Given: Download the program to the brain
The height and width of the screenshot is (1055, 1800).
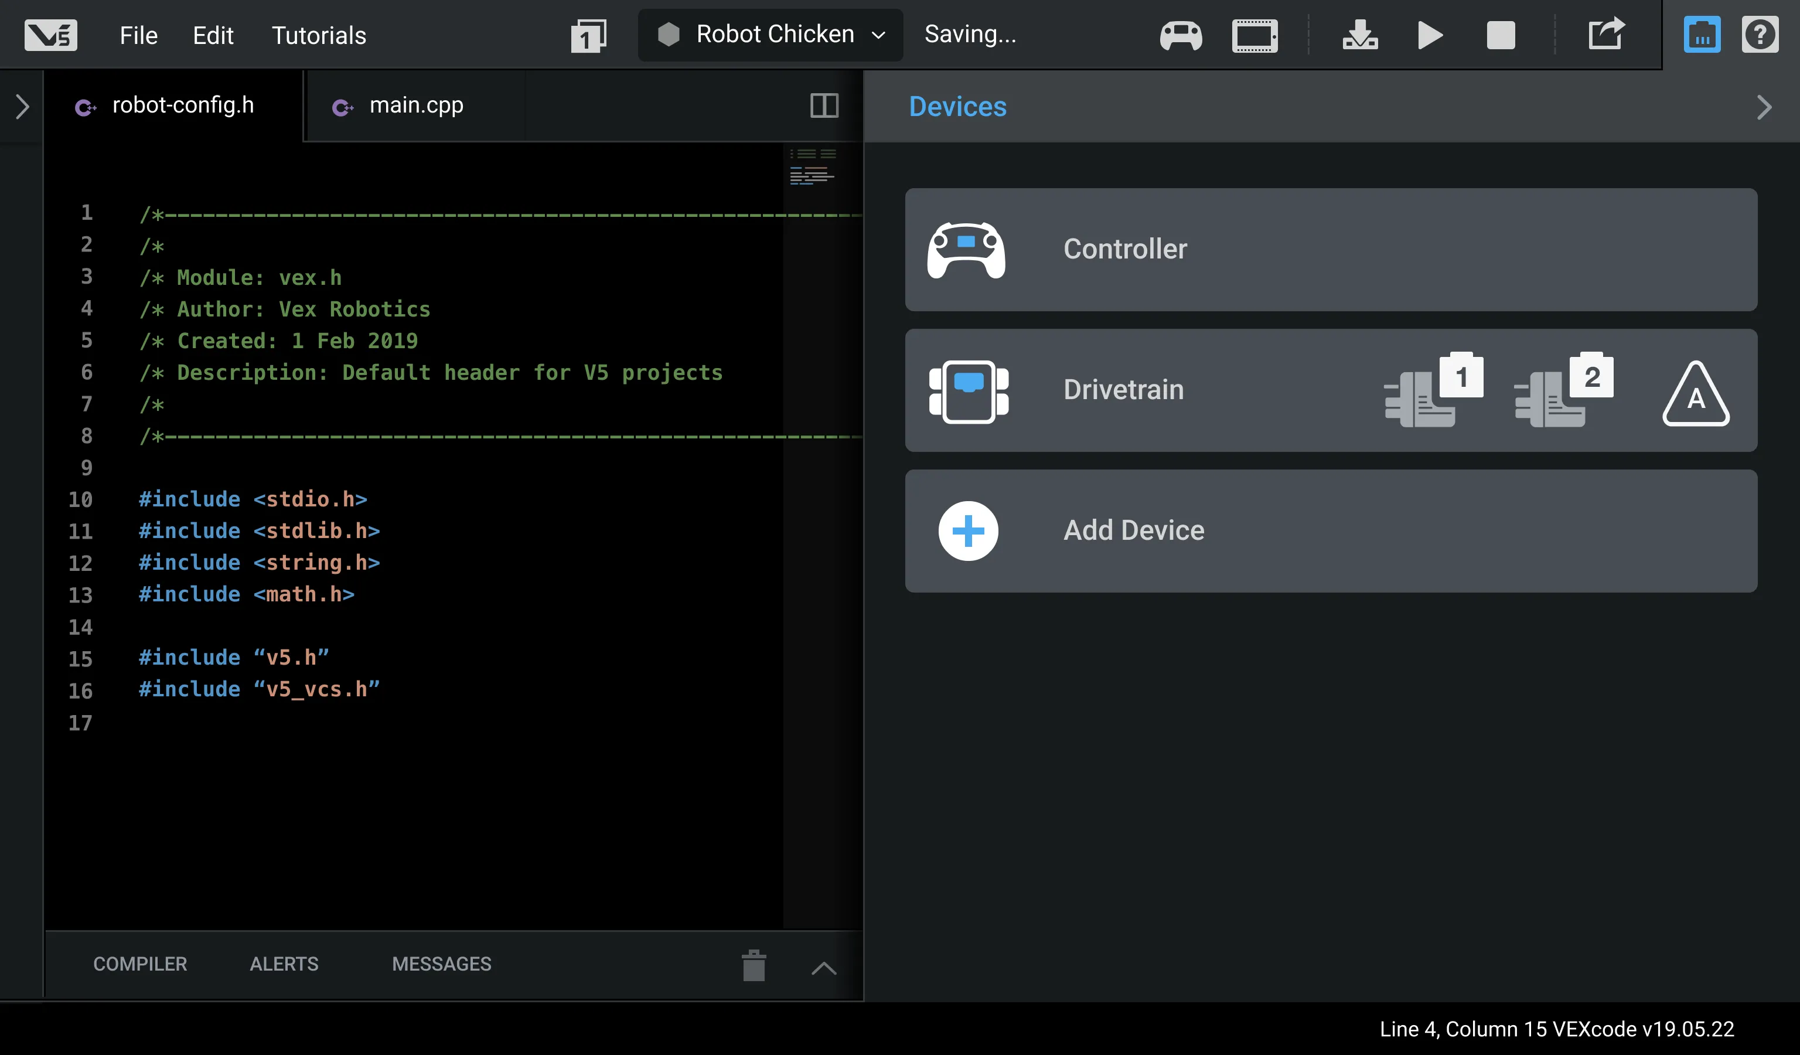Looking at the screenshot, I should (x=1359, y=35).
